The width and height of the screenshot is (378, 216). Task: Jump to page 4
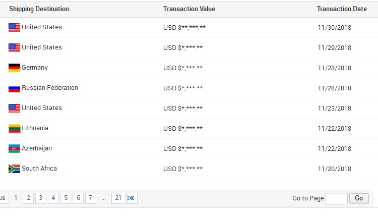[53, 198]
